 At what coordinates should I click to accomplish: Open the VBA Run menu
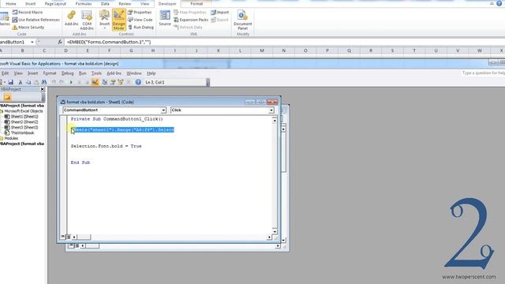click(x=82, y=73)
